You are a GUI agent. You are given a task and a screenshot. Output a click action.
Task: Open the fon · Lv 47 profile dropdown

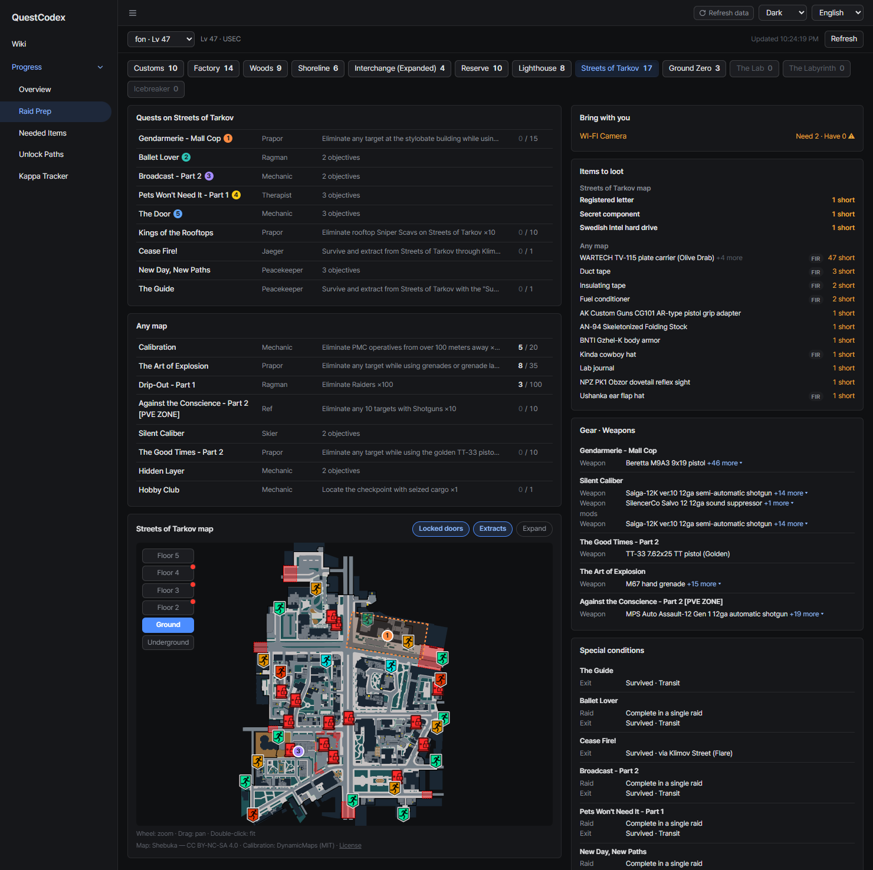pyautogui.click(x=161, y=40)
